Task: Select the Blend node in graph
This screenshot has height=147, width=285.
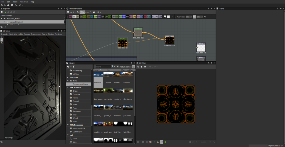Action: [x=169, y=40]
